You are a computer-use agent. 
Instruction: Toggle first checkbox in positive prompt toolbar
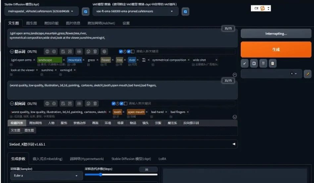tap(121, 51)
